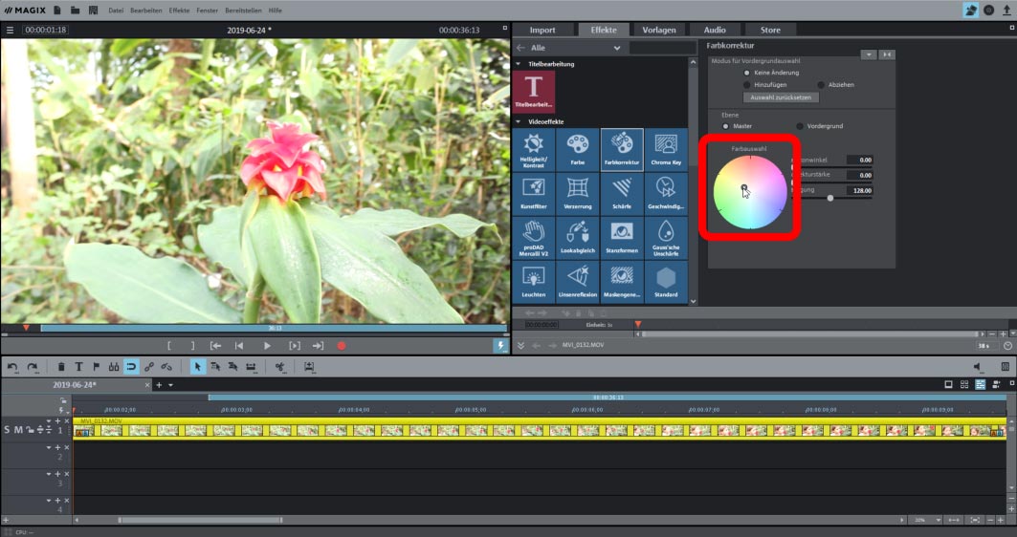The image size is (1017, 537).
Task: Select the Master layer radio button
Action: click(x=726, y=126)
